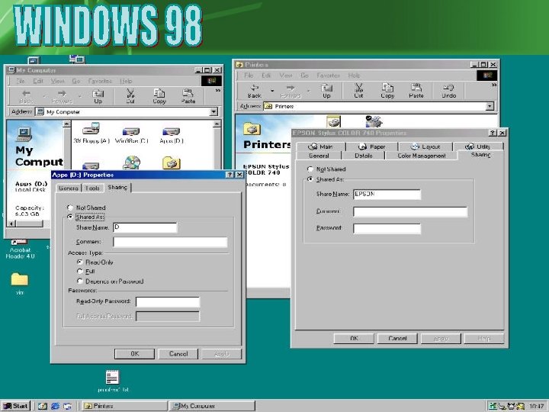Open Printers address bar dropdown
The image size is (549, 412).
490,106
